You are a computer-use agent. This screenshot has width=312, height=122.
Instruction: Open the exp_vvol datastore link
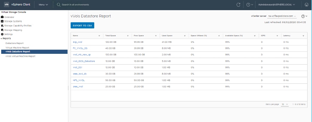click(77, 42)
